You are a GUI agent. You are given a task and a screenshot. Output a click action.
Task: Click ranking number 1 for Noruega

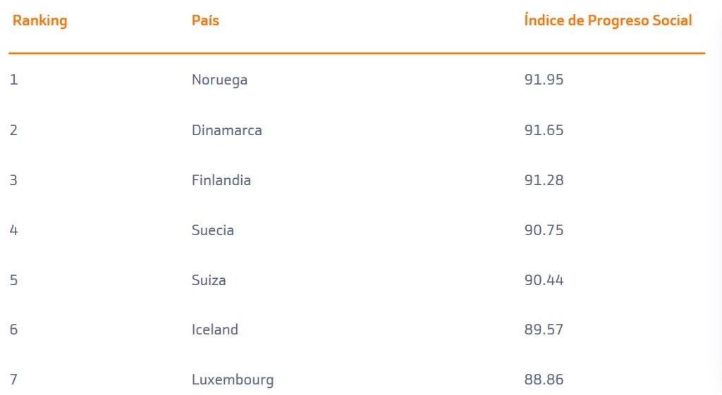pos(13,80)
